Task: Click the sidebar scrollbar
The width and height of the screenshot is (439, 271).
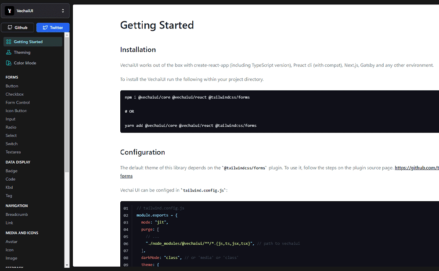Action: pyautogui.click(x=67, y=88)
